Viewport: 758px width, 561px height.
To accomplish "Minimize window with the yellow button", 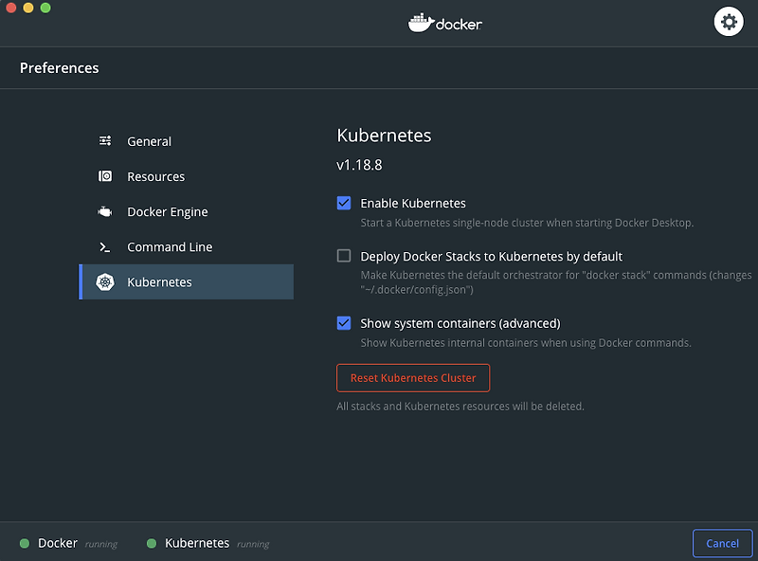I will [x=28, y=8].
